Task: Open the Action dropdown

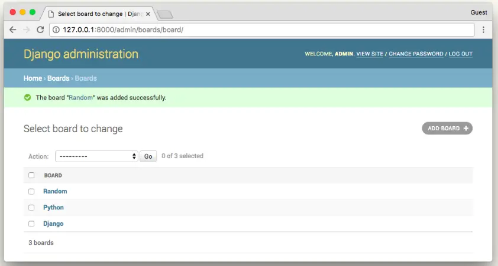Action: pyautogui.click(x=96, y=156)
